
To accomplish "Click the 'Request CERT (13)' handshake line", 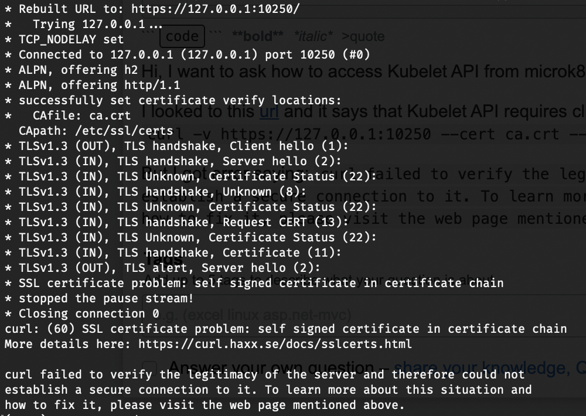I will 176,222.
